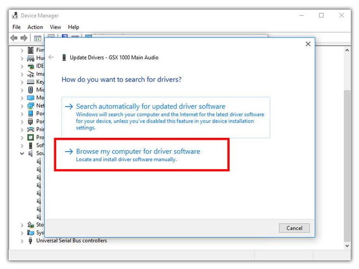Image resolution: width=359 pixels, height=269 pixels.
Task: Maximize the Device Manager window
Action: [x=321, y=15]
